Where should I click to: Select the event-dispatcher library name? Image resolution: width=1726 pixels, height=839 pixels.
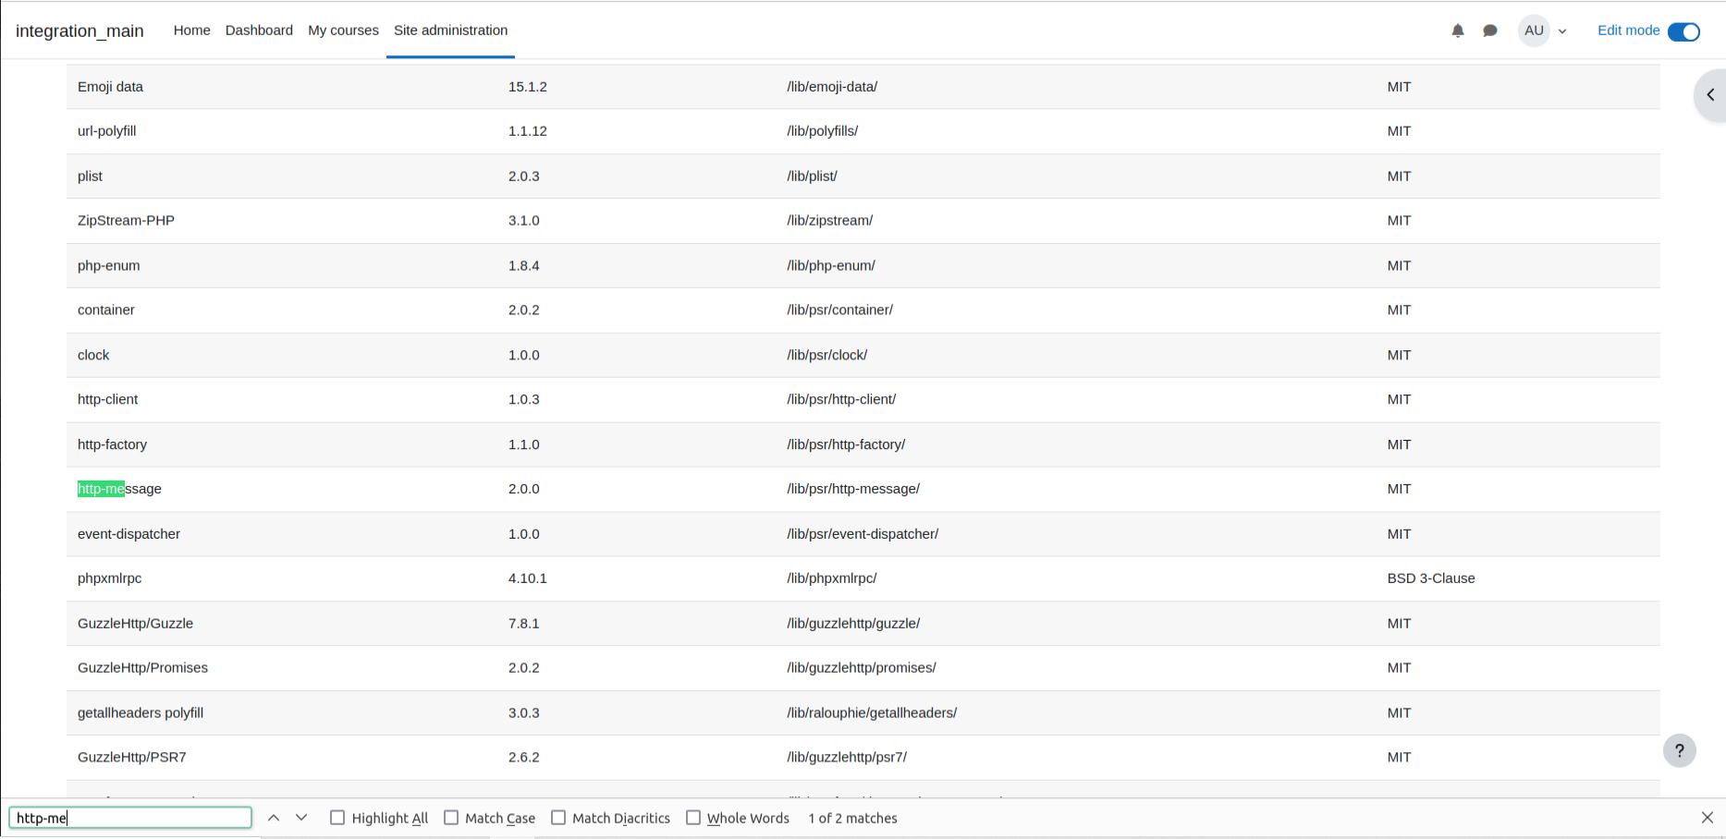point(129,535)
